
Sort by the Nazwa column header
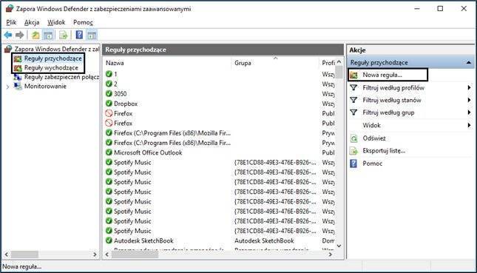tap(115, 63)
